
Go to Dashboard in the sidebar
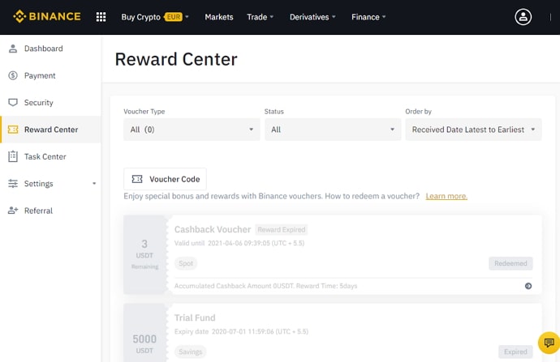click(x=44, y=49)
